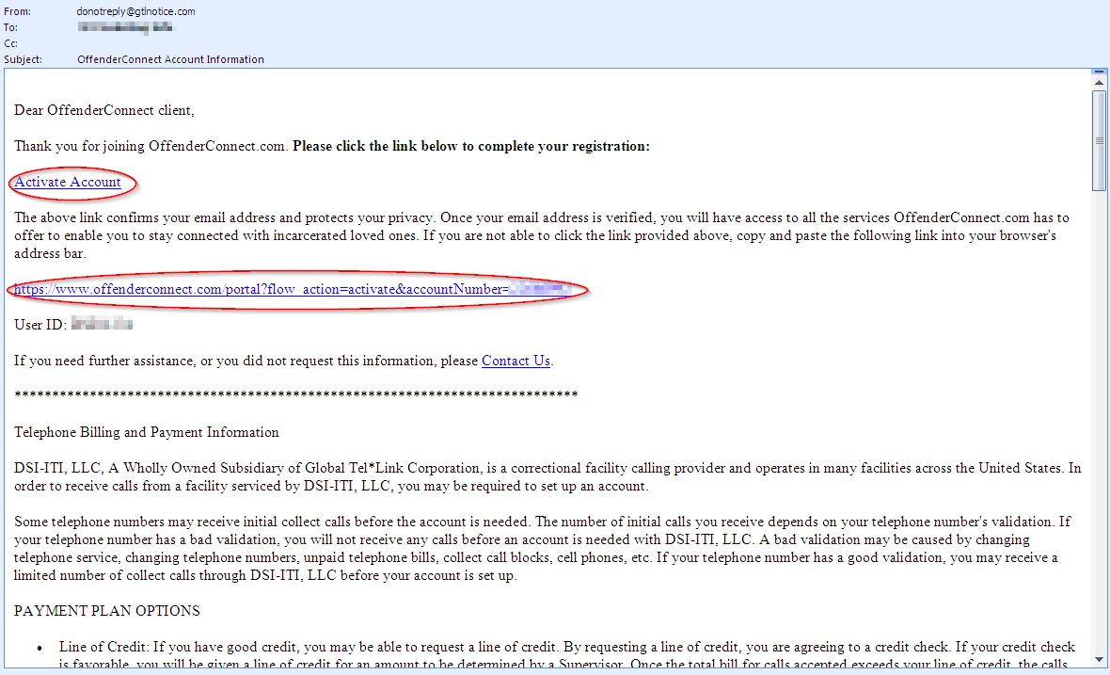Click the blurred recipient address in To field
1110x675 pixels.
(125, 27)
